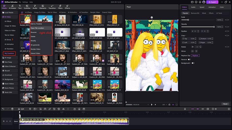Open the Transition tool
The height and width of the screenshot is (130, 232).
pyautogui.click(x=52, y=7)
